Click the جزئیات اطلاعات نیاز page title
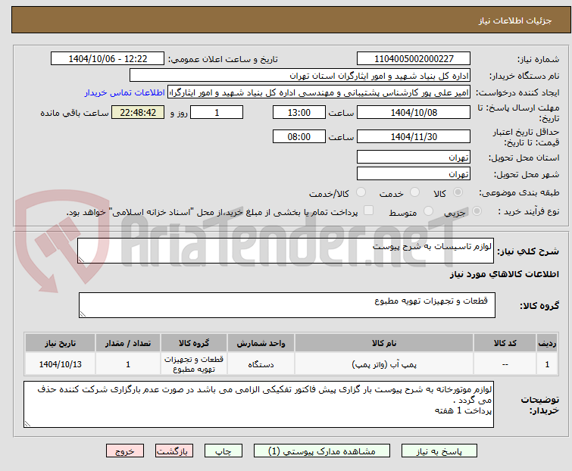Screen dimensions: 572x471 click(x=514, y=20)
